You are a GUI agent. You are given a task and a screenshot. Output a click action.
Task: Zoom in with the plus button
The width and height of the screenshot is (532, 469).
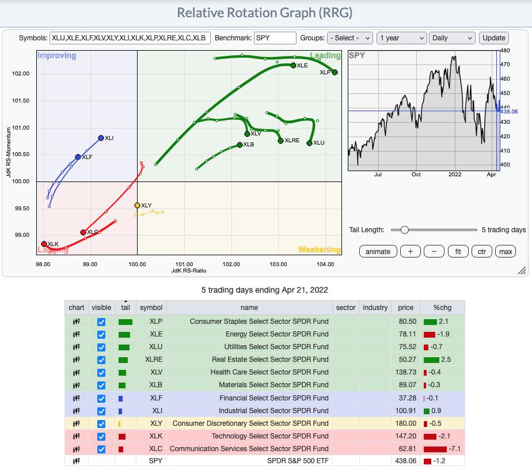[x=410, y=252]
